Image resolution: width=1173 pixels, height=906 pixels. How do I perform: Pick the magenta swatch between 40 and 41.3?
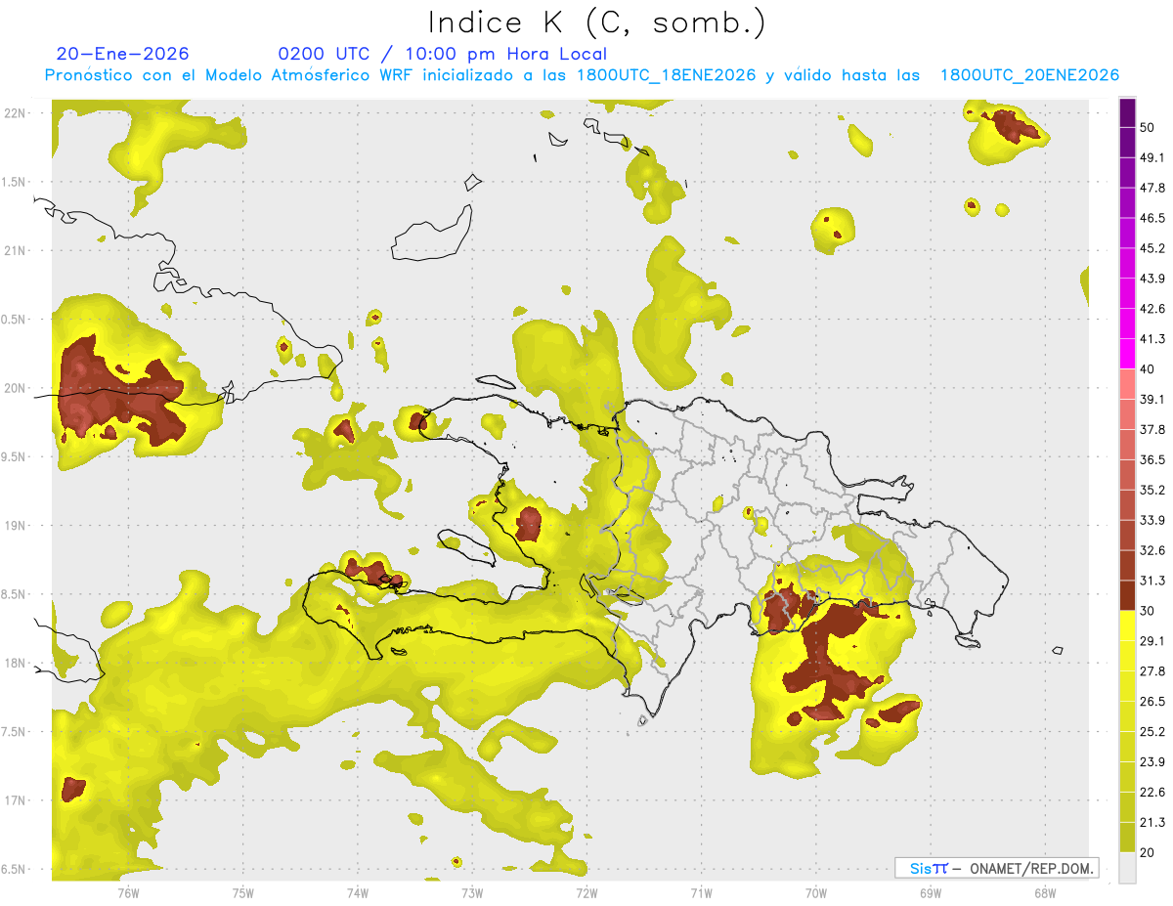click(1128, 354)
